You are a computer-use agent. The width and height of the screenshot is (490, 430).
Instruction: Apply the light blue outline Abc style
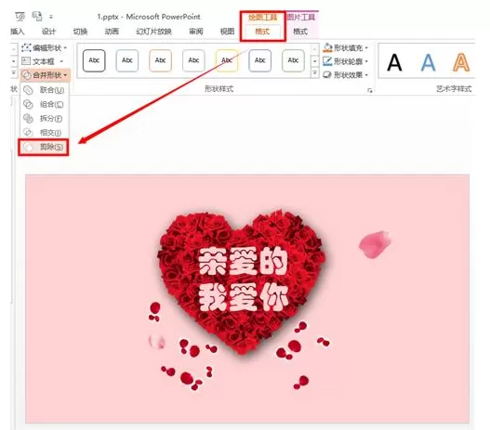[x=127, y=60]
